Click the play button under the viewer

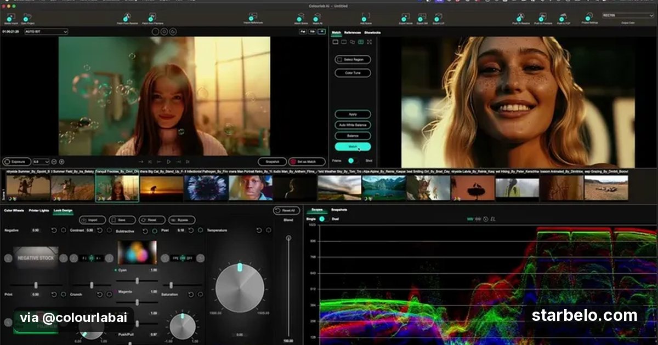(168, 162)
